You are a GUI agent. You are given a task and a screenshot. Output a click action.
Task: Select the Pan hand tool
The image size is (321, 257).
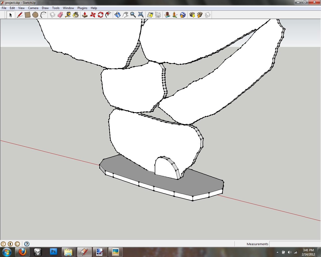[x=125, y=15]
